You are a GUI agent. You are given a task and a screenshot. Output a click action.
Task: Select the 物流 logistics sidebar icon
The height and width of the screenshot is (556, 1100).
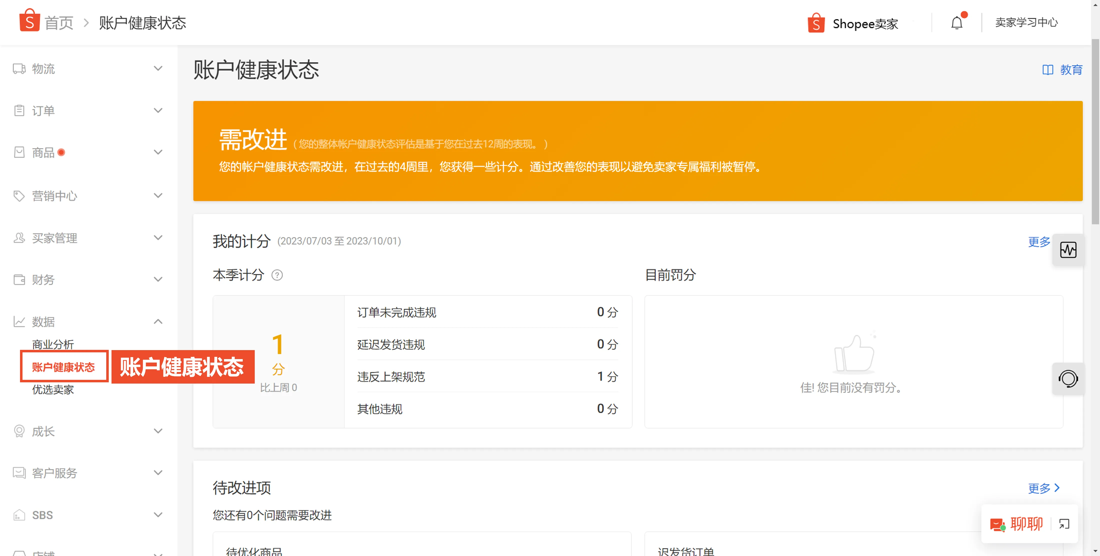[19, 68]
